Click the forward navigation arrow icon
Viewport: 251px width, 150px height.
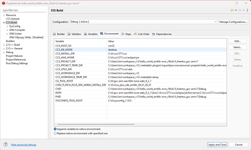(240, 10)
